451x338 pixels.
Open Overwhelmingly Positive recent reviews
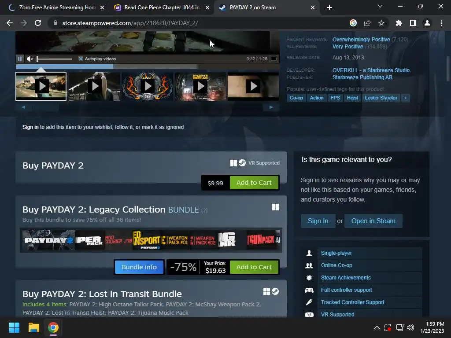click(x=361, y=39)
